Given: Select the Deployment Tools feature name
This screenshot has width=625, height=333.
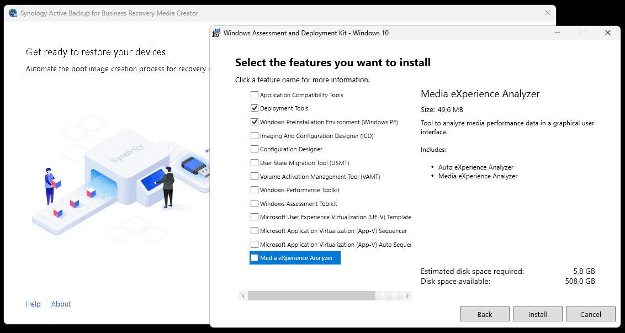Looking at the screenshot, I should click(x=284, y=108).
